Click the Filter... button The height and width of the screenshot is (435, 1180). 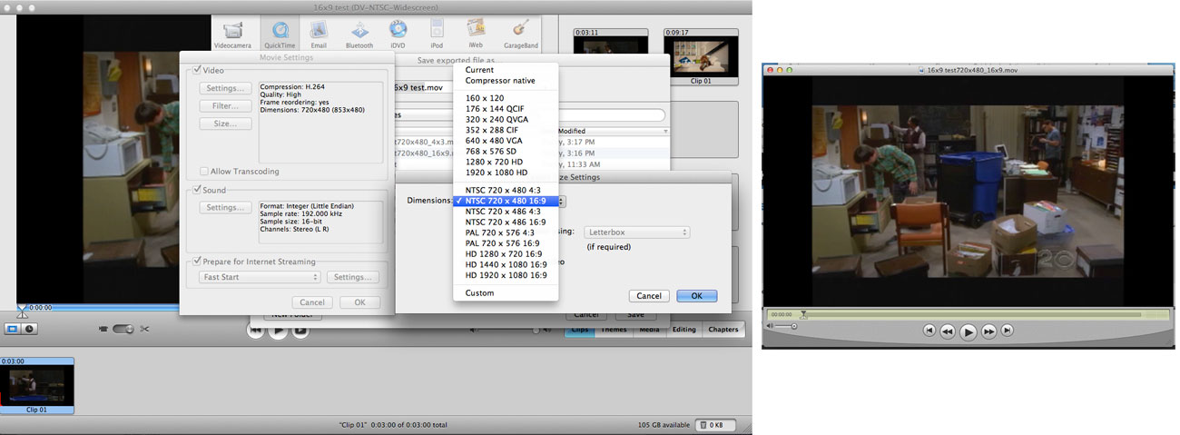(x=226, y=105)
